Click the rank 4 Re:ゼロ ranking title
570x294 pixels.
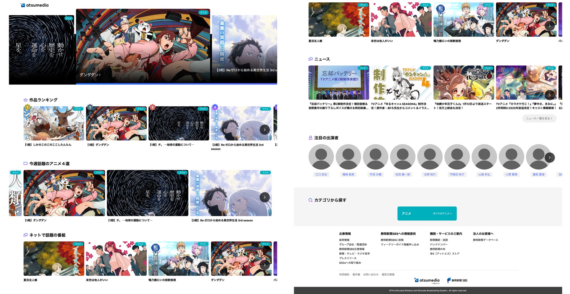[x=237, y=147]
